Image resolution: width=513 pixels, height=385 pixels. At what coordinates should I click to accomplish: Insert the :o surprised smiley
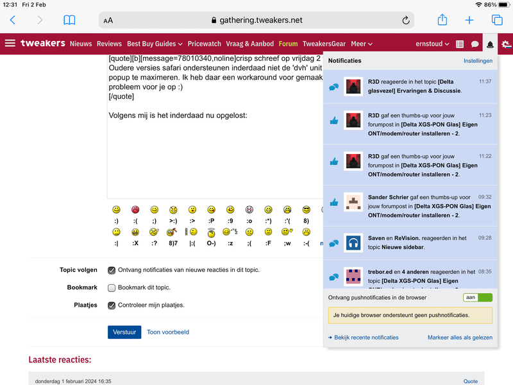click(249, 210)
